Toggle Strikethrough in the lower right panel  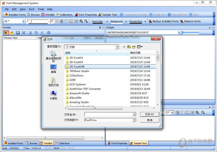point(193,112)
